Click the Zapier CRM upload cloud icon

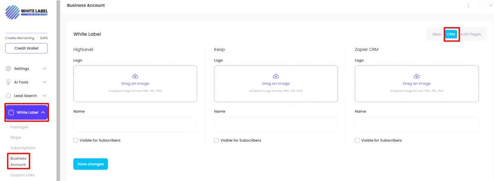click(x=417, y=76)
